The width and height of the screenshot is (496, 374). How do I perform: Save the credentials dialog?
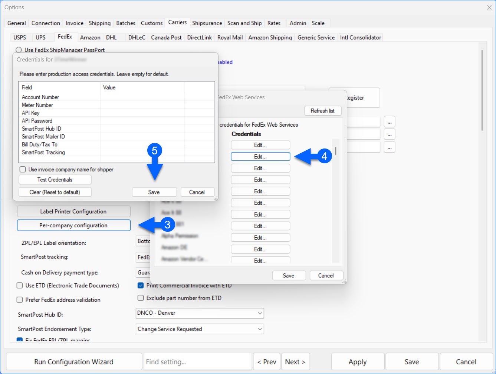[x=154, y=192]
